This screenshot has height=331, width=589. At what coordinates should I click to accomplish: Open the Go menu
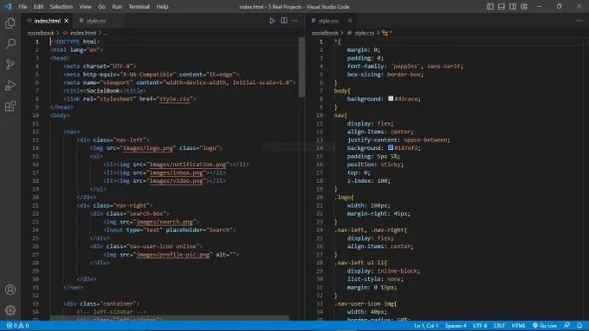(x=101, y=6)
